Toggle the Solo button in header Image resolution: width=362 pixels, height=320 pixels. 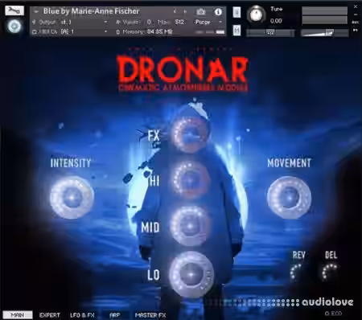click(x=237, y=12)
